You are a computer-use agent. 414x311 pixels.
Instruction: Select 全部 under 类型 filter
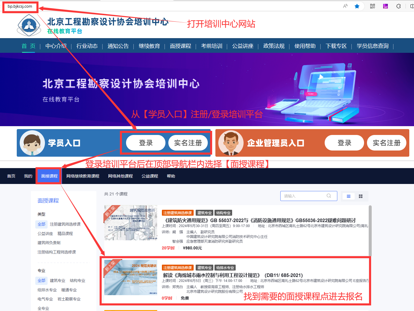(41, 224)
